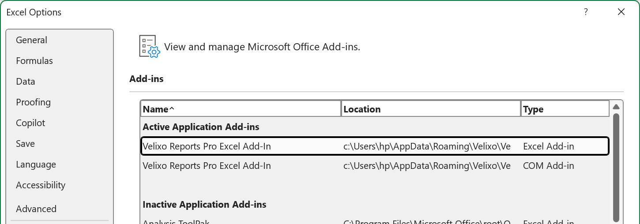The width and height of the screenshot is (640, 224).
Task: Close the Excel Options dialog
Action: (621, 12)
